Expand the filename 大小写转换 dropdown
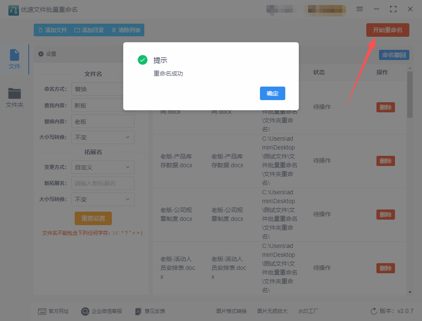This screenshot has width=422, height=321. click(103, 137)
